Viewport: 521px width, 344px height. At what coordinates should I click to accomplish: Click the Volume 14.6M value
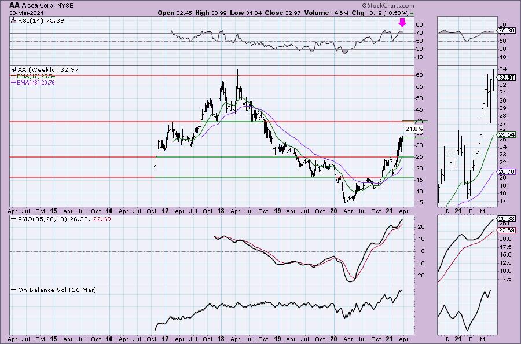pyautogui.click(x=326, y=13)
